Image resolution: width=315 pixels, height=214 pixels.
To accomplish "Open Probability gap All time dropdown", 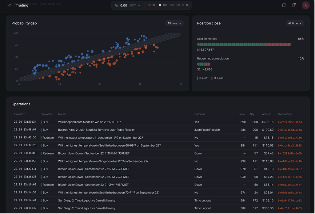I will click(x=174, y=23).
